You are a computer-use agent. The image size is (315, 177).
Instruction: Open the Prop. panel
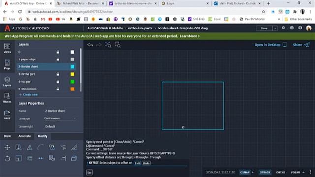tap(7, 65)
